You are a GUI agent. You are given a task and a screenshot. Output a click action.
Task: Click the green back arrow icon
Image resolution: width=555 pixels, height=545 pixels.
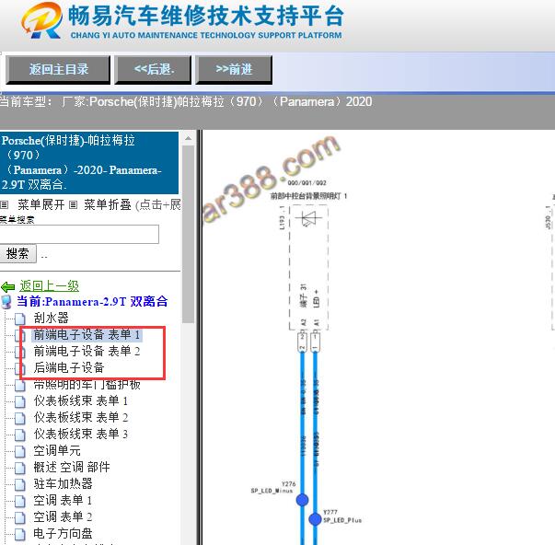click(7, 286)
